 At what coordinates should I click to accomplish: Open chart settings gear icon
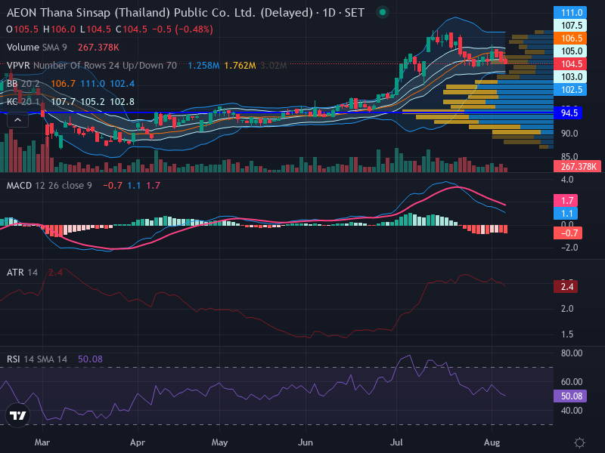[x=579, y=442]
